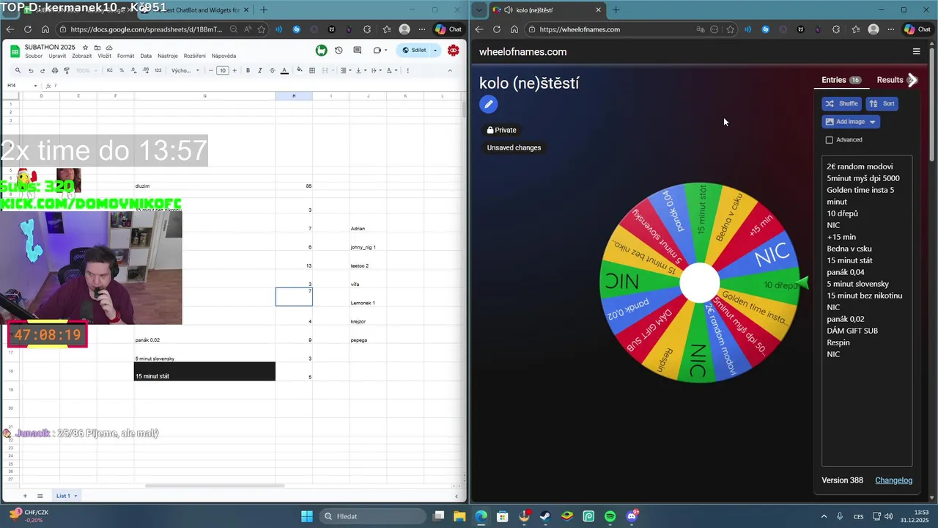Image resolution: width=938 pixels, height=528 pixels.
Task: Select the cell with name "Lemonek 1"
Action: (x=368, y=297)
